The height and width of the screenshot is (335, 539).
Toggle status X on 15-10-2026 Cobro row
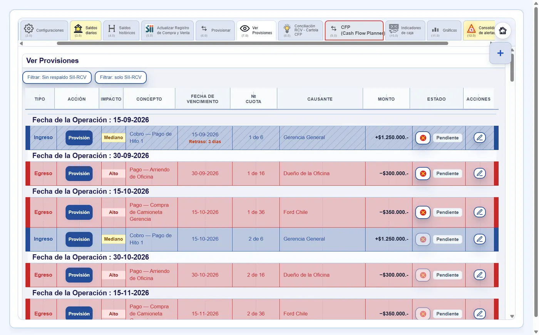coord(423,239)
